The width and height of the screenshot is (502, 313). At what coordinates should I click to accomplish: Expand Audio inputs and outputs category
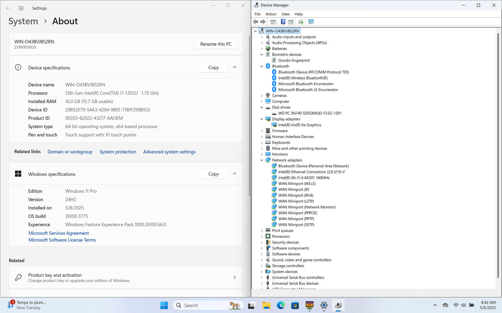262,37
